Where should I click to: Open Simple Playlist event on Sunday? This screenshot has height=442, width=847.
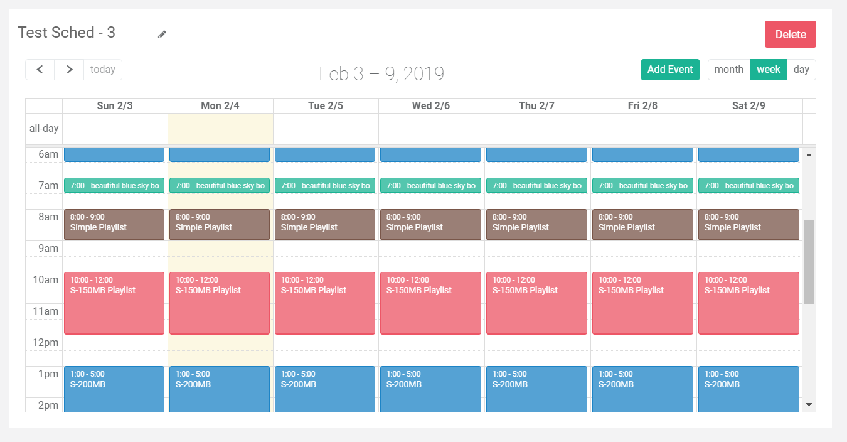click(114, 224)
